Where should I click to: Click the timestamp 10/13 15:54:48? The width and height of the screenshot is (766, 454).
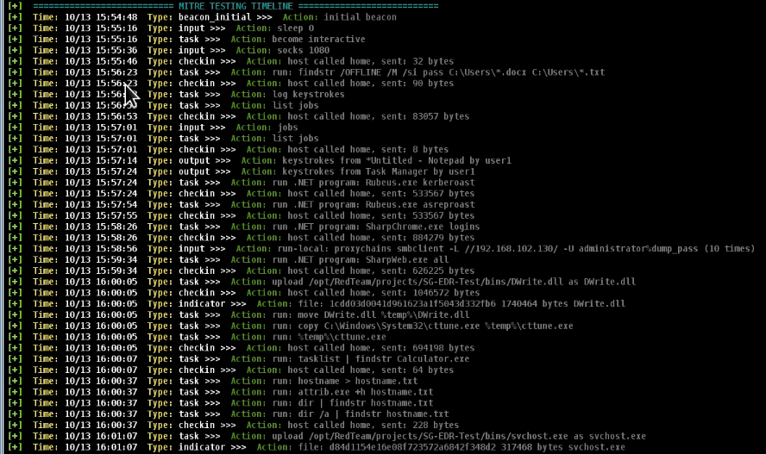[101, 17]
